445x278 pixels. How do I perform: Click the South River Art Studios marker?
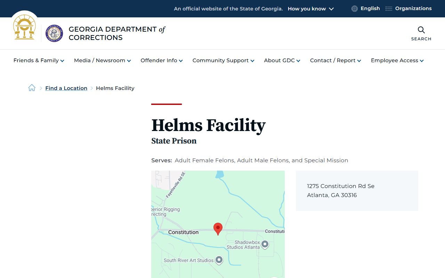click(x=219, y=260)
